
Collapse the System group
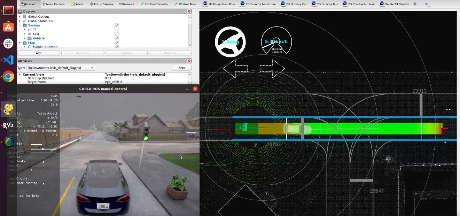[x=20, y=25]
